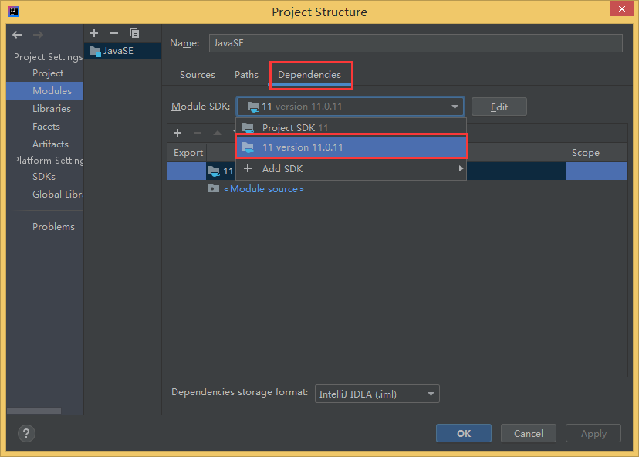The width and height of the screenshot is (639, 457).
Task: Open the Project settings page
Action: pyautogui.click(x=48, y=73)
